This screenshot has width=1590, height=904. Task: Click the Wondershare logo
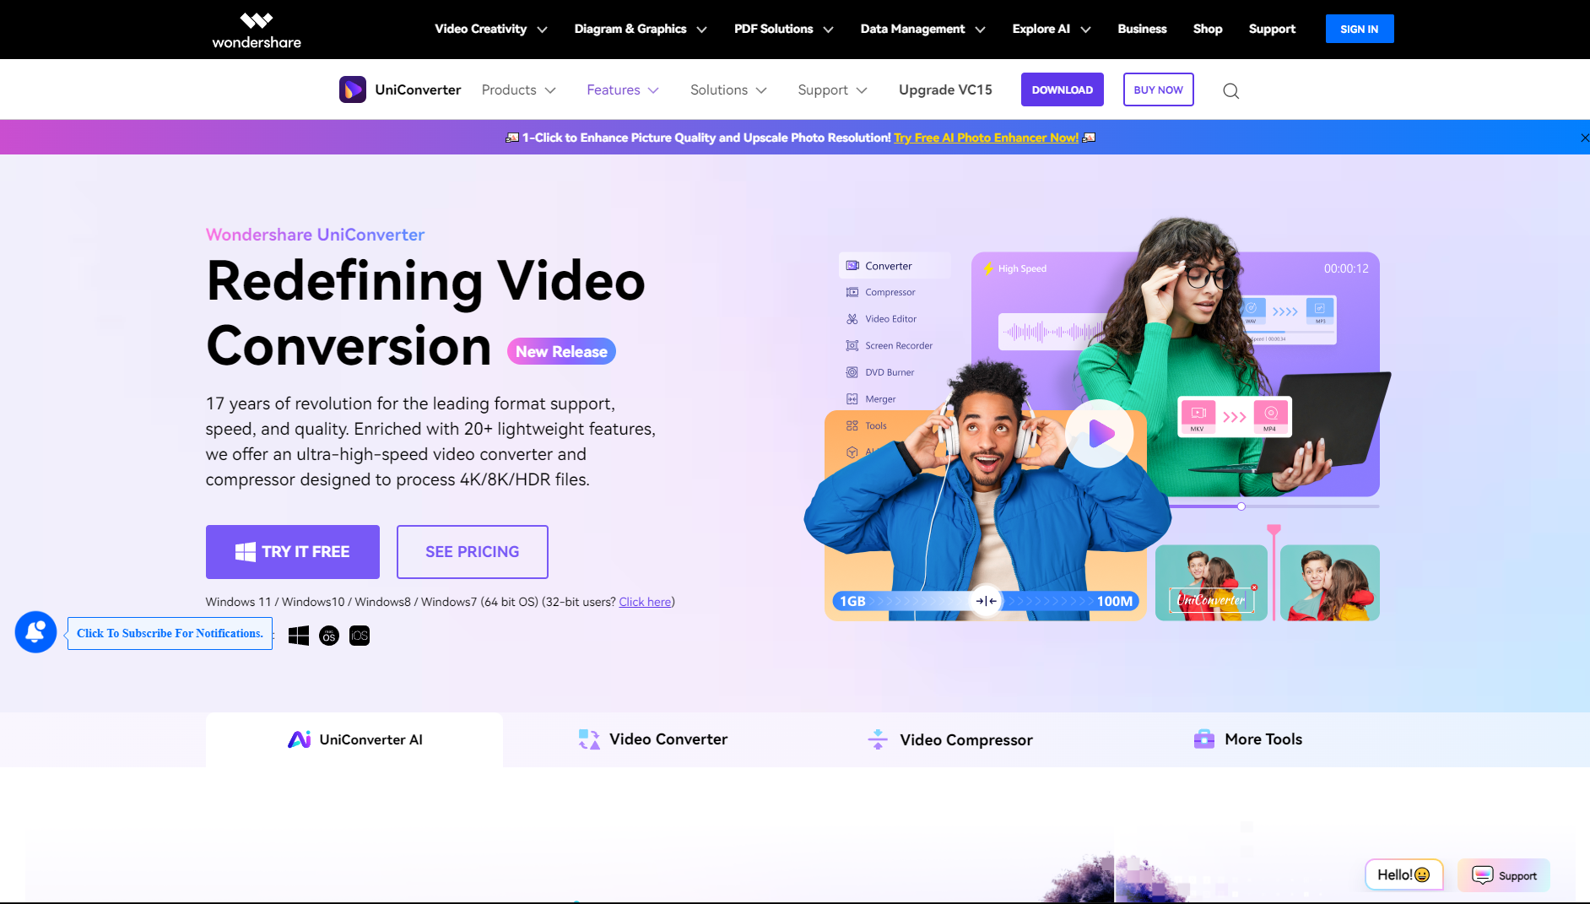[x=257, y=30]
